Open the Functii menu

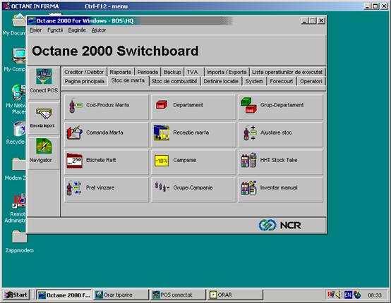point(55,30)
